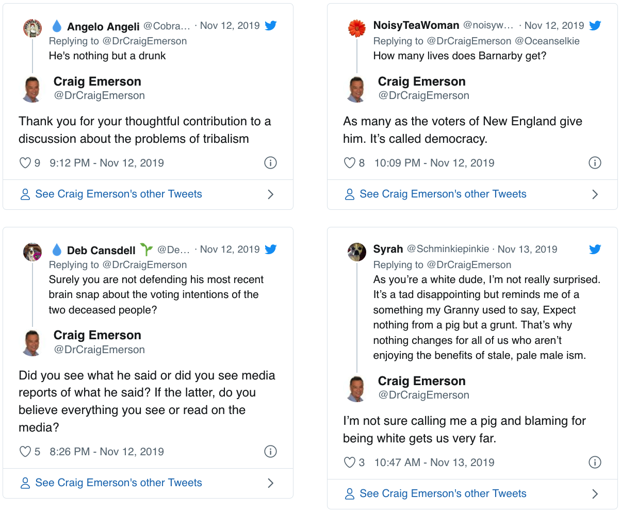This screenshot has width=620, height=513.
Task: Like the 'It's called democracy' tweet
Action: click(x=350, y=163)
